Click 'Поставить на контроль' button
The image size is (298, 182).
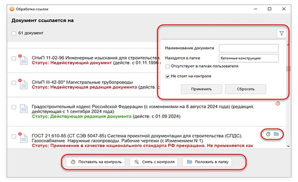click(93, 162)
